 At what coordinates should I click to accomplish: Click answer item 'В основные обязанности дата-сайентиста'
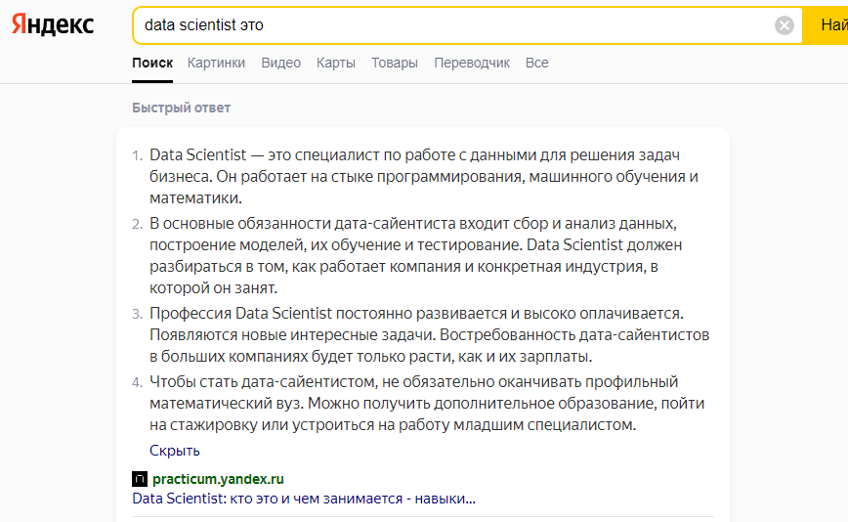tap(415, 255)
